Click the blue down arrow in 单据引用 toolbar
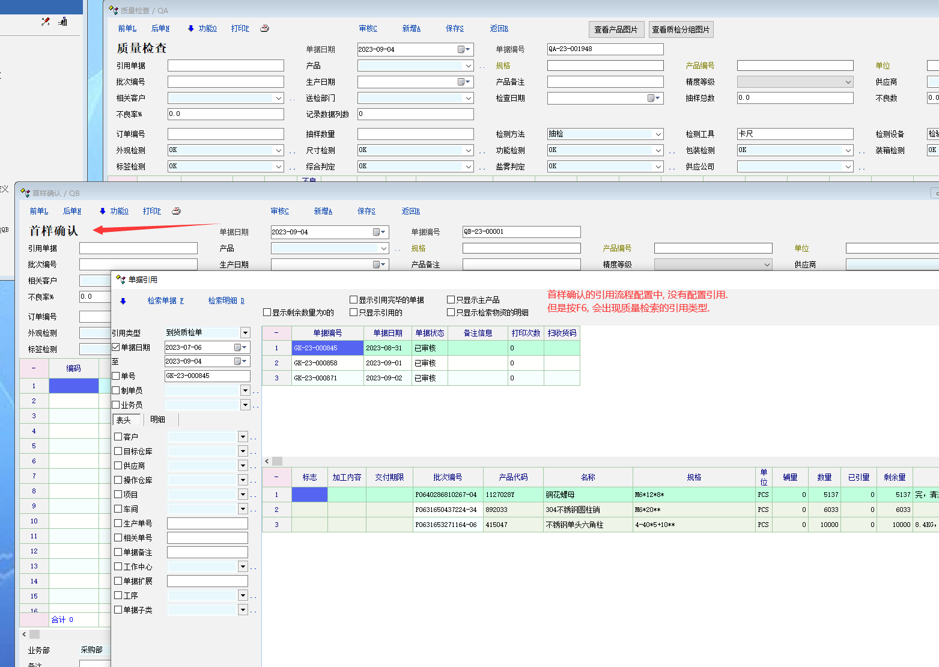Image resolution: width=939 pixels, height=667 pixels. pos(123,301)
